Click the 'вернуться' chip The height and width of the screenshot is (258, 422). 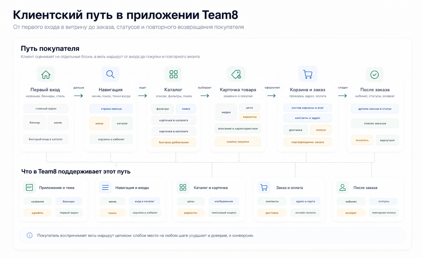tap(387, 140)
